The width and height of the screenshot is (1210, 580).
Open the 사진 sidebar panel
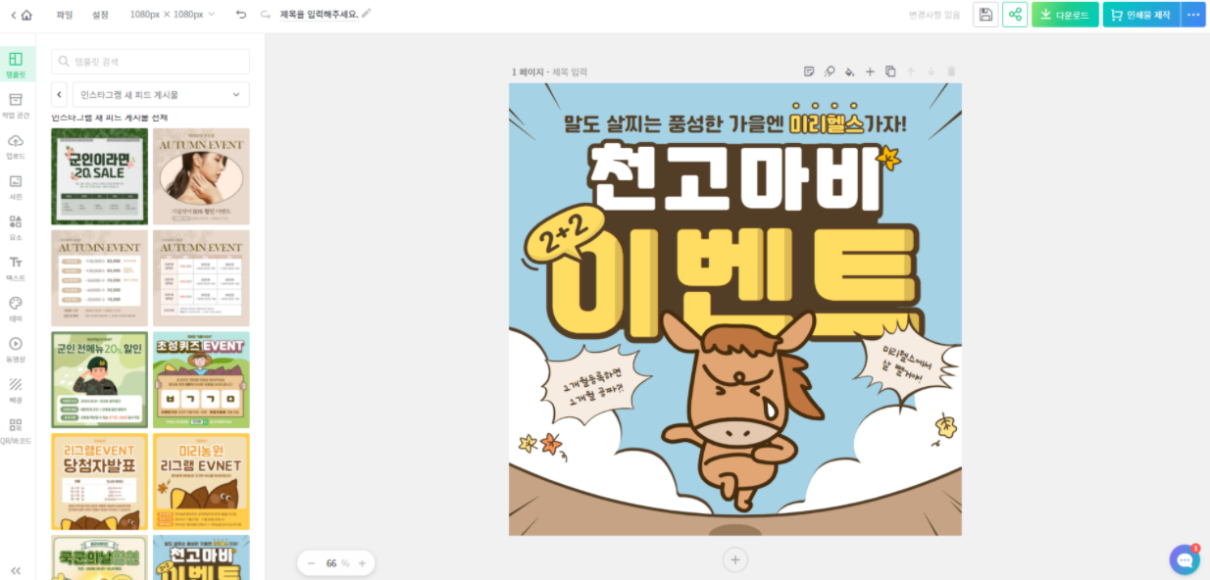16,187
